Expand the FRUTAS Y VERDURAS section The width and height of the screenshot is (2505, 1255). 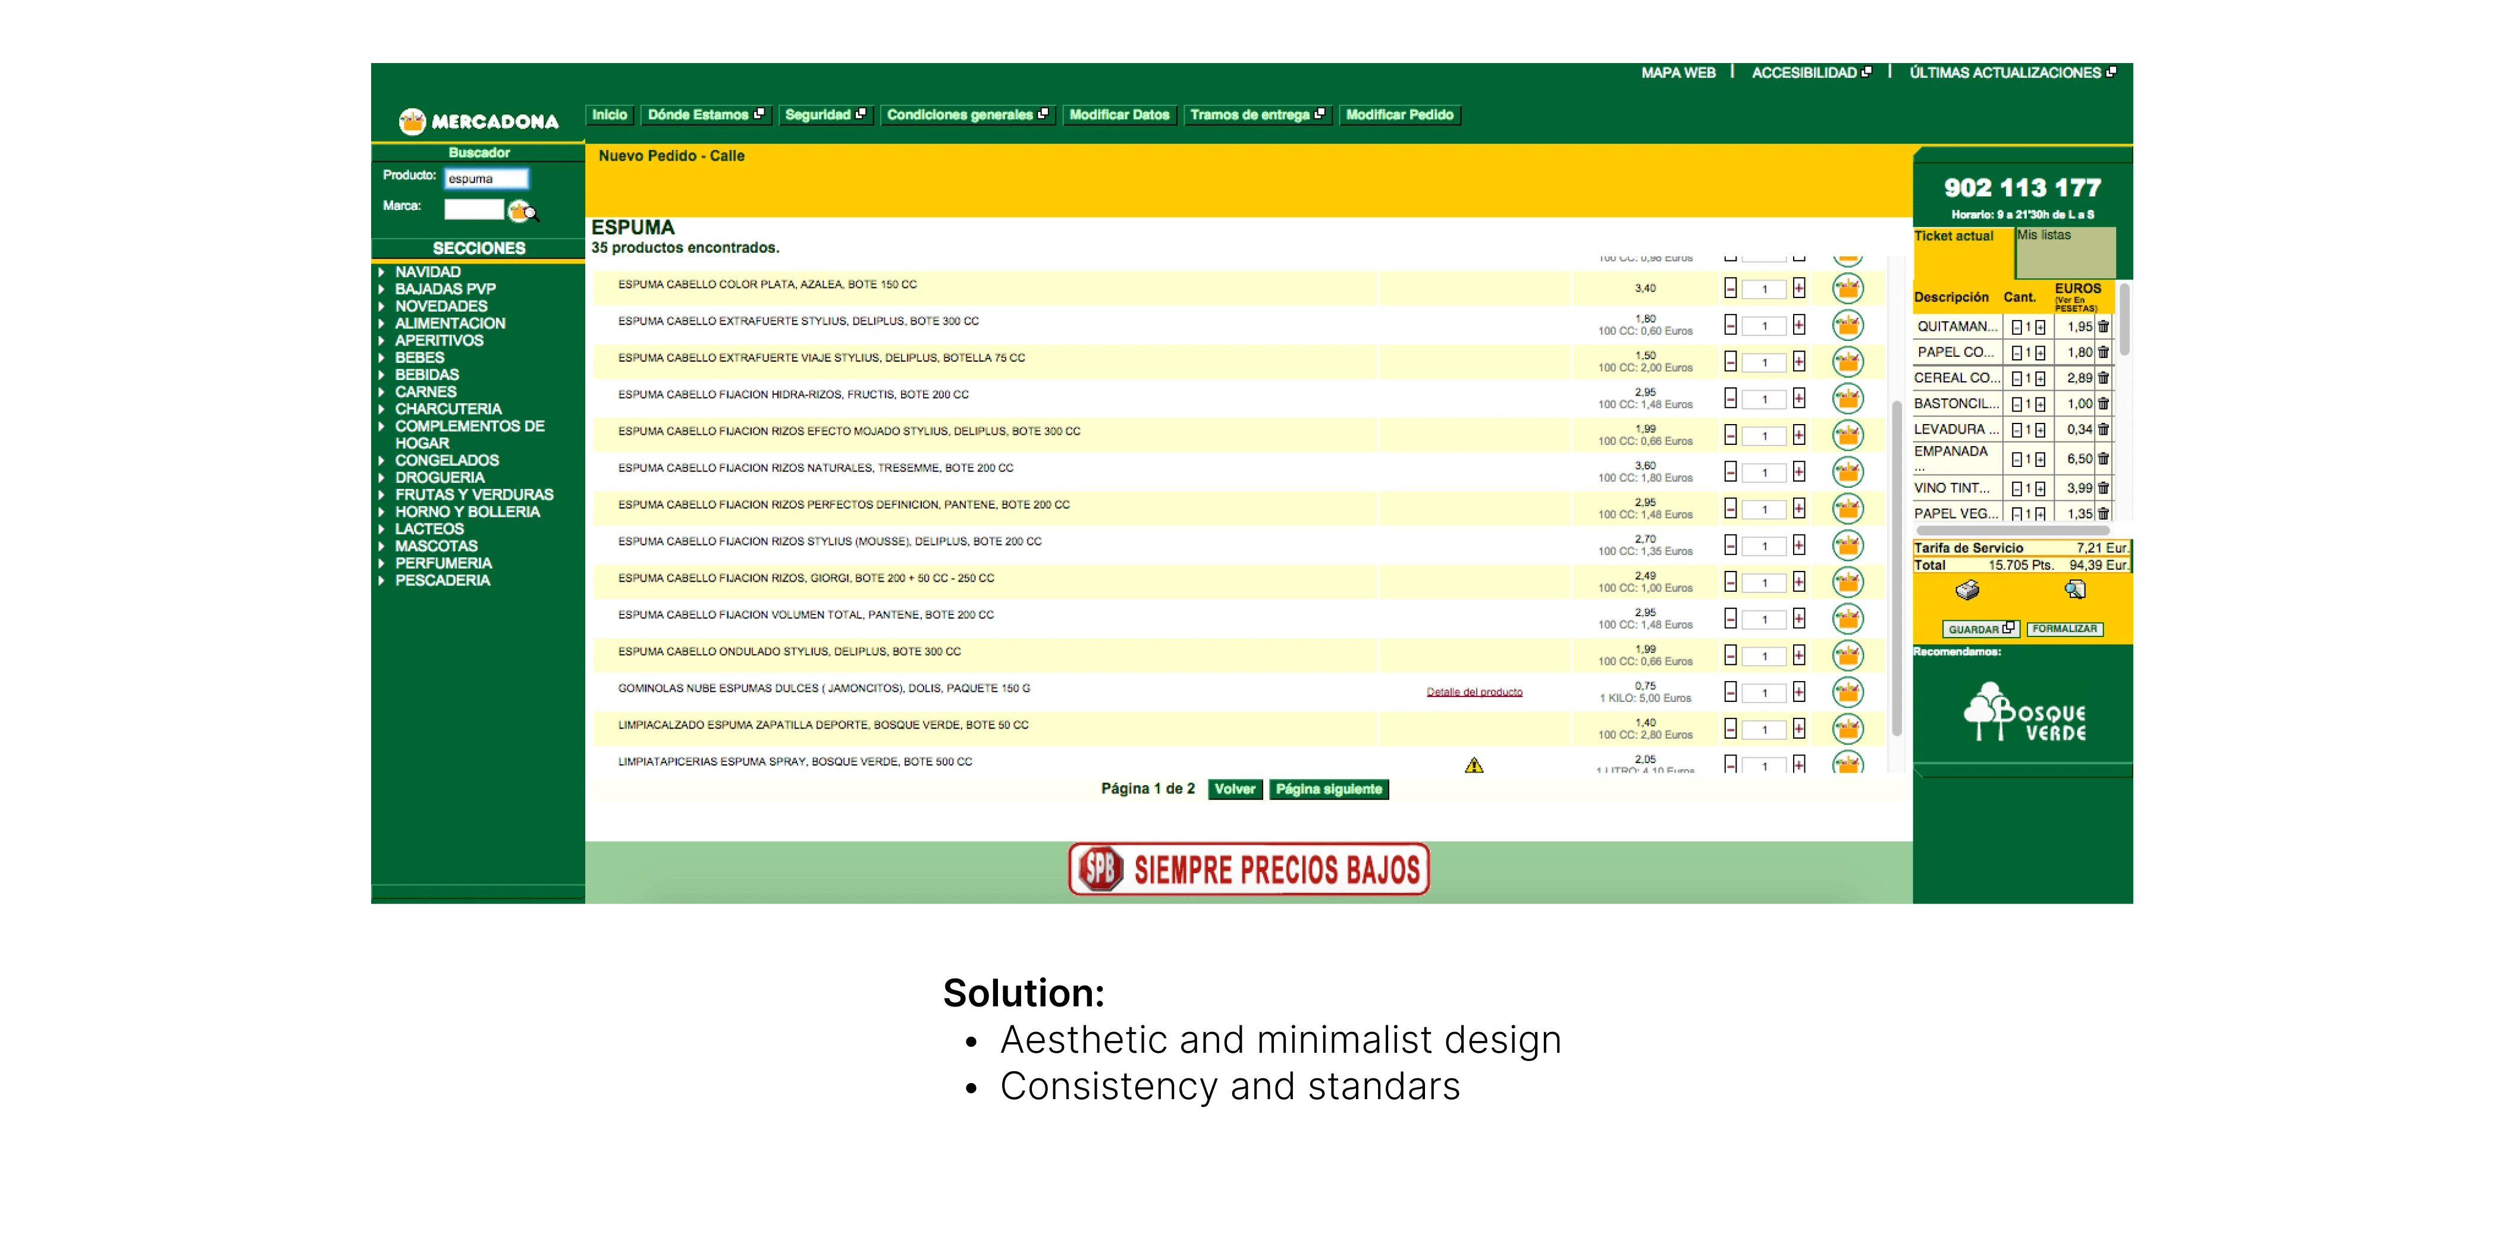[473, 494]
